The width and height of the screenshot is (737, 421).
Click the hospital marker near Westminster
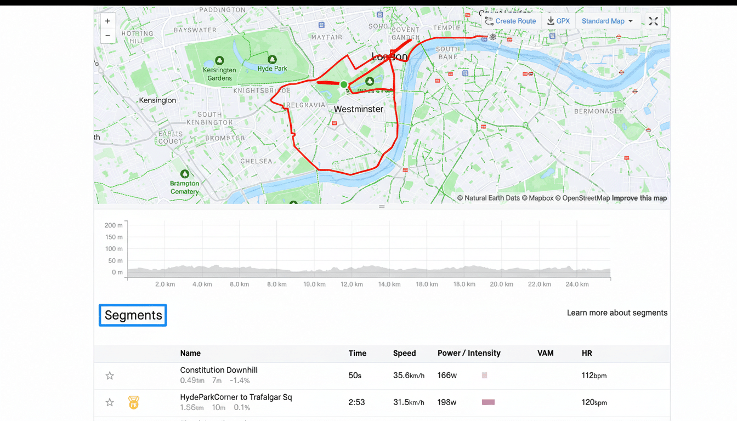tap(334, 123)
